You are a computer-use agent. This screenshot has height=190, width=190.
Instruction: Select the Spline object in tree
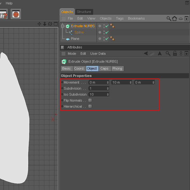79,33
